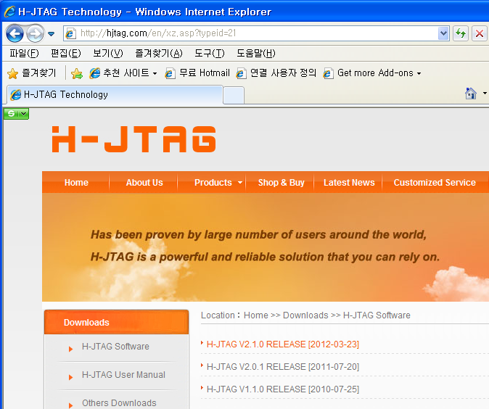
Task: Open Others Downloads in the sidebar
Action: coord(119,402)
